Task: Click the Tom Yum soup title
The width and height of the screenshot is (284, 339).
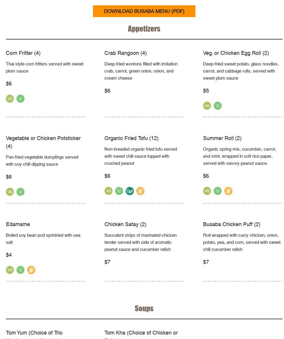Action: (34, 333)
